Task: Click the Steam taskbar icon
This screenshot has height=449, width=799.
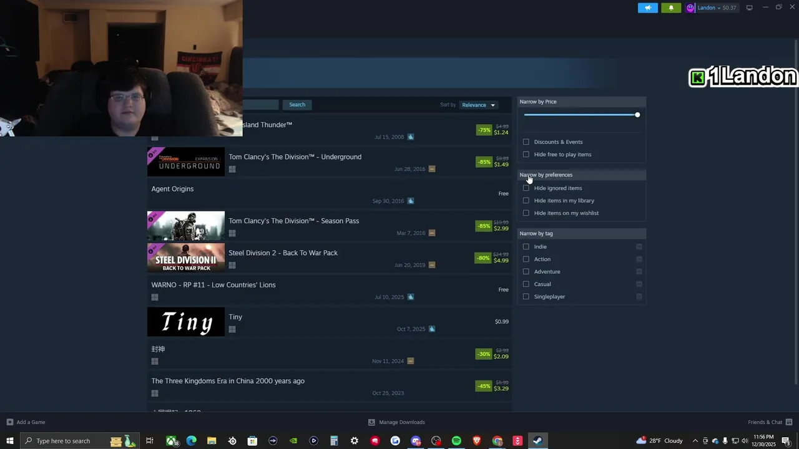Action: click(537, 441)
